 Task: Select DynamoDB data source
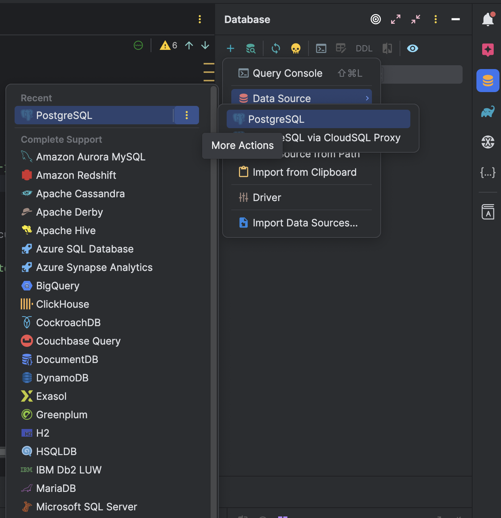[x=107, y=378]
